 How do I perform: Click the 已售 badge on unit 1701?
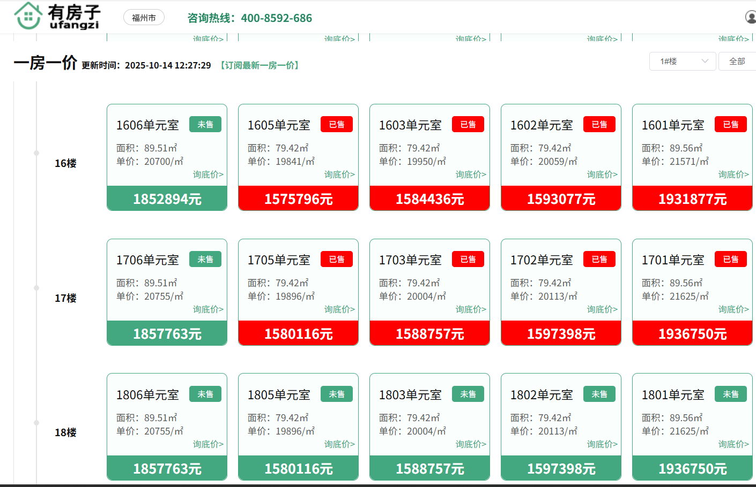click(731, 260)
